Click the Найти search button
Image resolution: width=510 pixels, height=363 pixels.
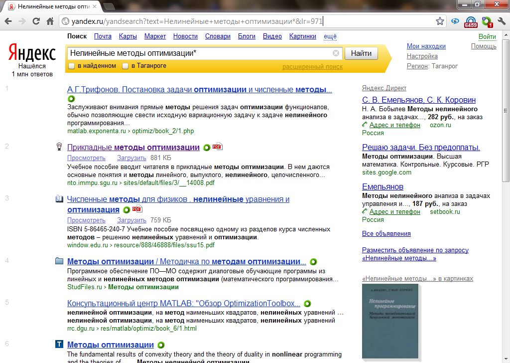click(x=361, y=53)
